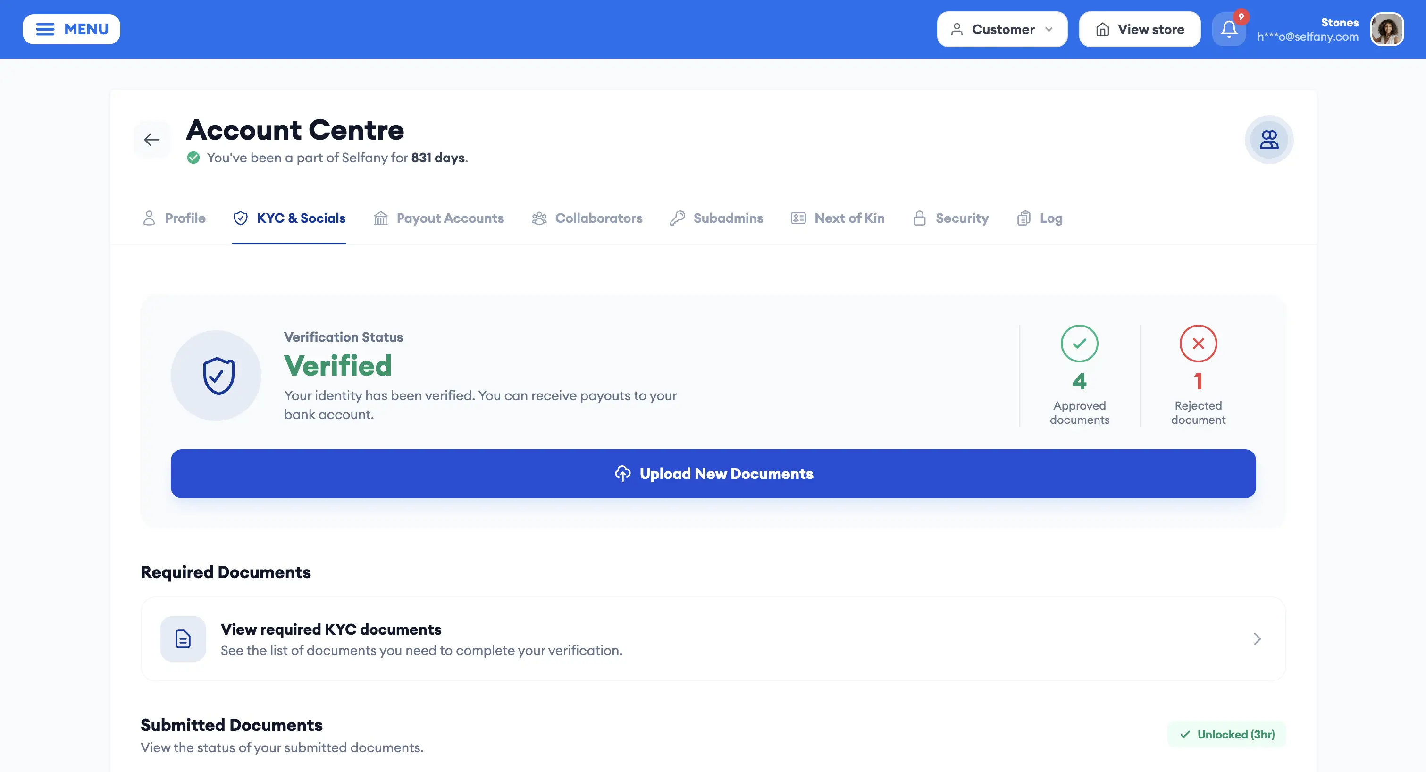The image size is (1426, 772).
Task: Go back using the arrow icon
Action: coord(151,140)
